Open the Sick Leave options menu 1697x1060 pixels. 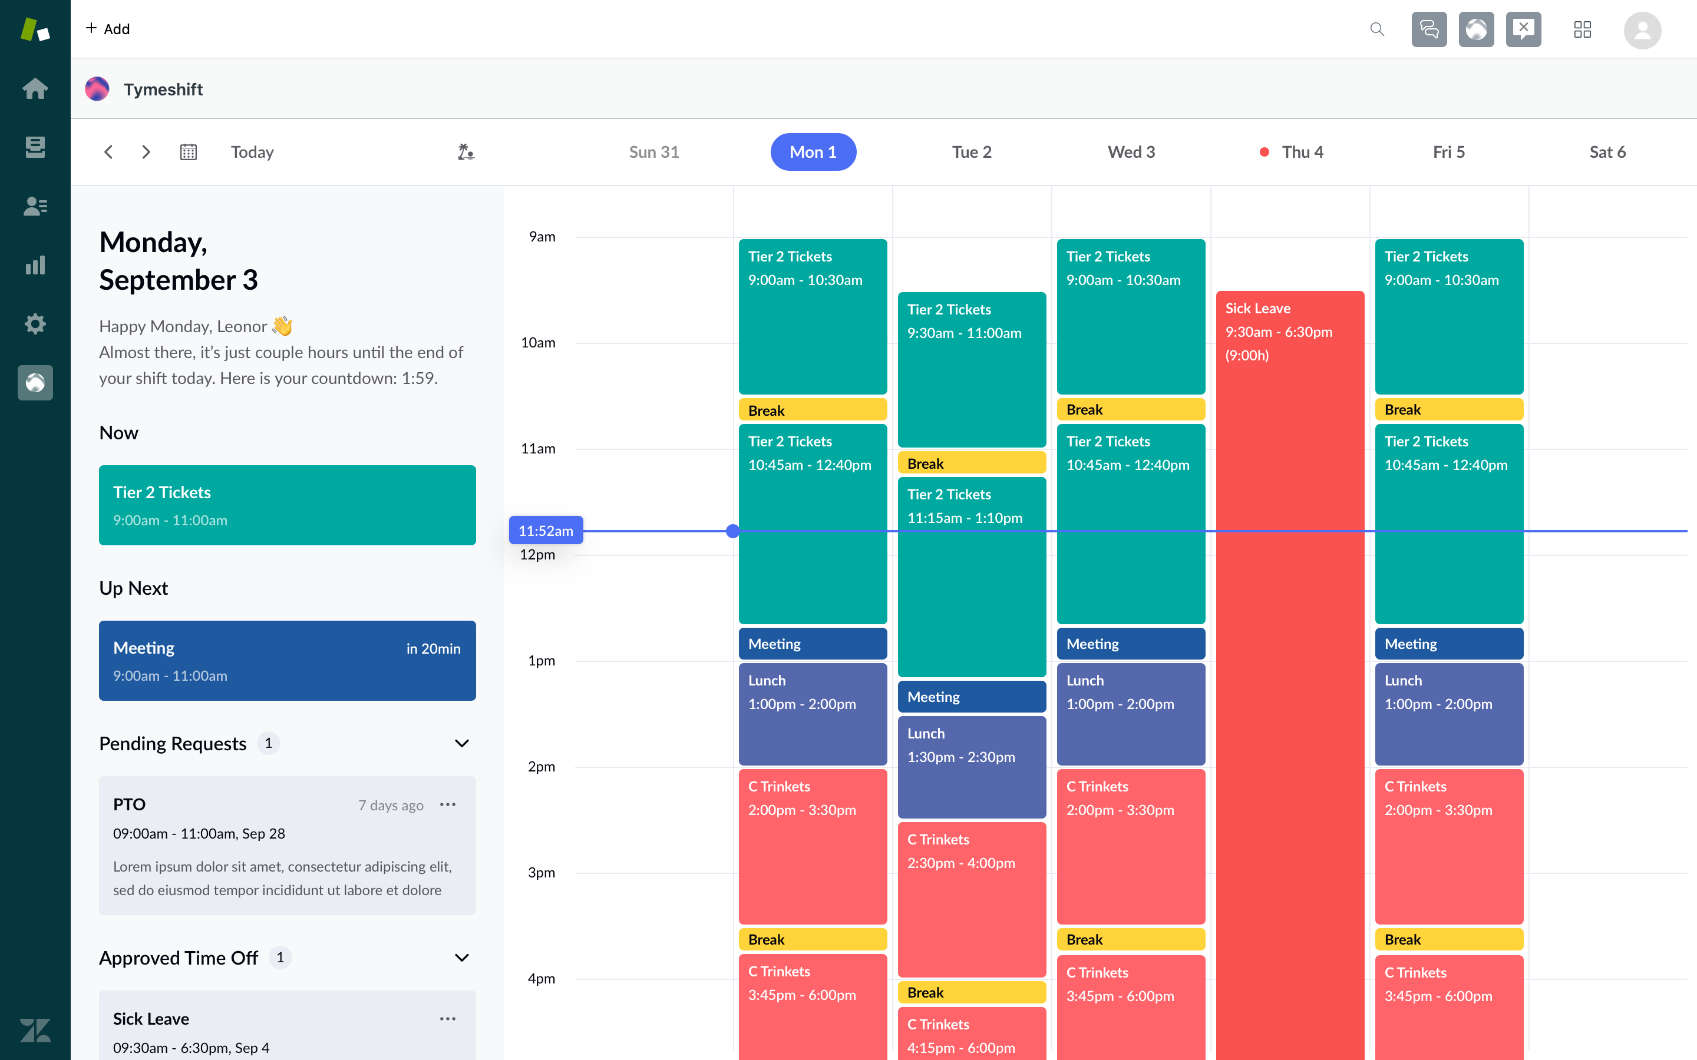[448, 1018]
